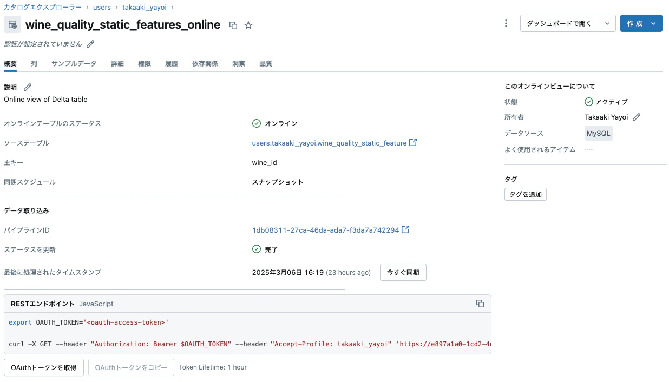
Task: View the 依存関係 tab
Action: 205,64
